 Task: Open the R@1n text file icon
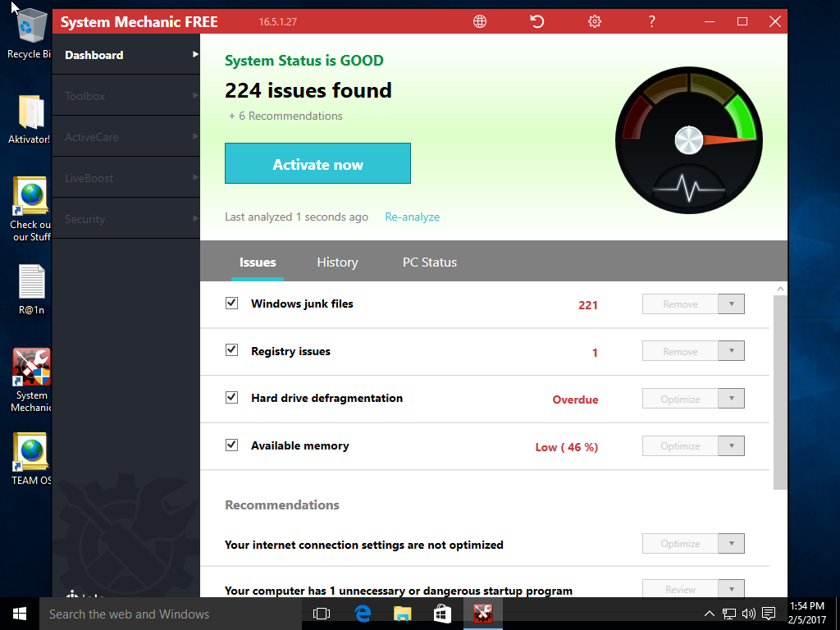pyautogui.click(x=31, y=290)
